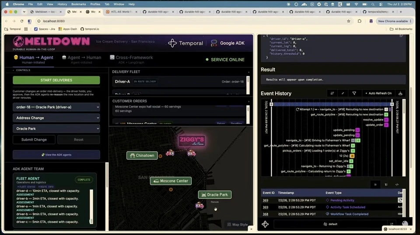420x235 pixels.
Task: Open macOS Spotlight search
Action: tap(373, 4)
